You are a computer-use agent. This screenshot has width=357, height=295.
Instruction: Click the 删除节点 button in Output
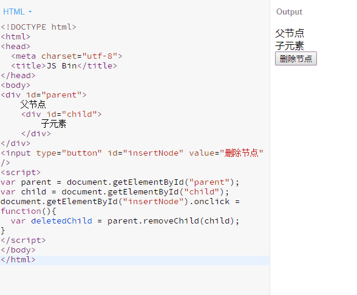(x=296, y=59)
